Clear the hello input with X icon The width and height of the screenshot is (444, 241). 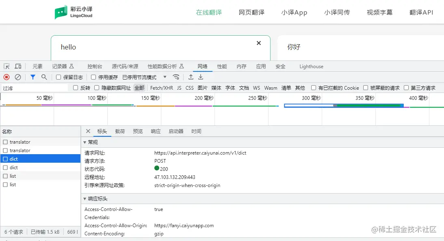pos(258,43)
